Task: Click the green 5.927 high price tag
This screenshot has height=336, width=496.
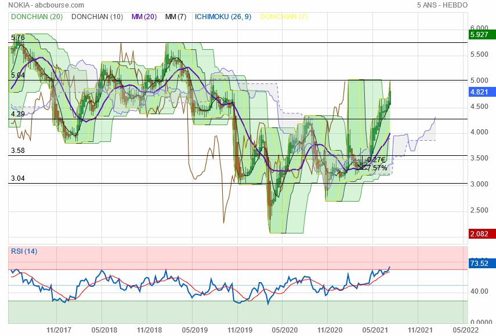Action: 481,34
